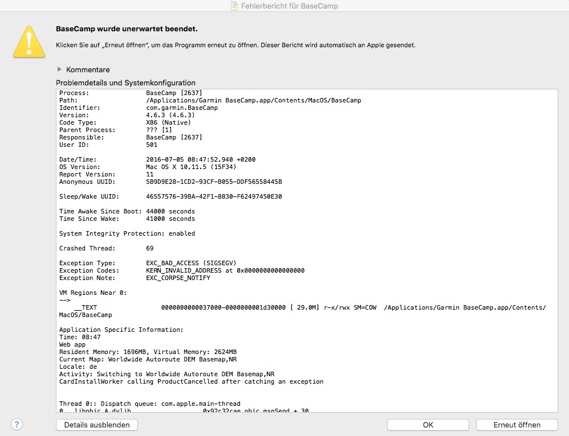Click the help question mark button
The height and width of the screenshot is (436, 569).
pos(17,425)
